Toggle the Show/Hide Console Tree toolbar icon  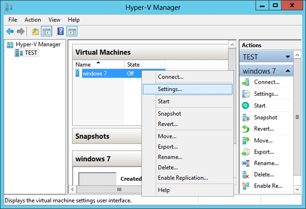tap(46, 32)
